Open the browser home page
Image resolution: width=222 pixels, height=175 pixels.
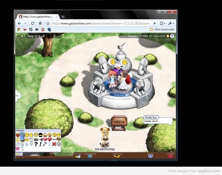tap(40, 23)
